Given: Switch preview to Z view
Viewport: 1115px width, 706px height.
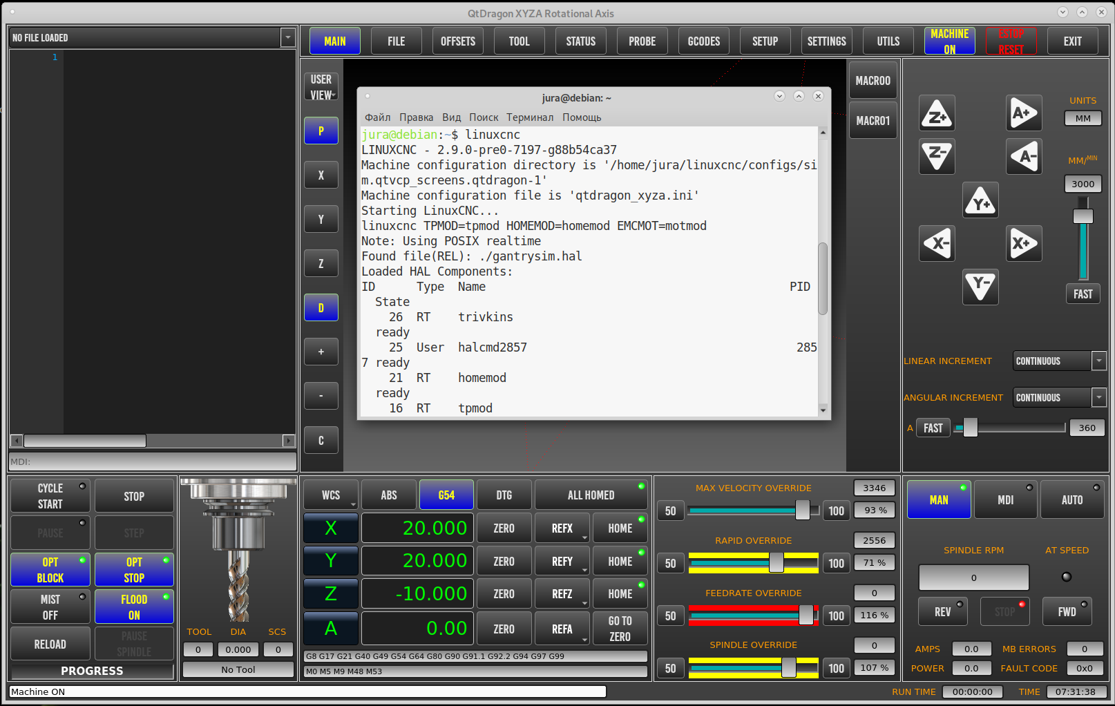Looking at the screenshot, I should [321, 263].
